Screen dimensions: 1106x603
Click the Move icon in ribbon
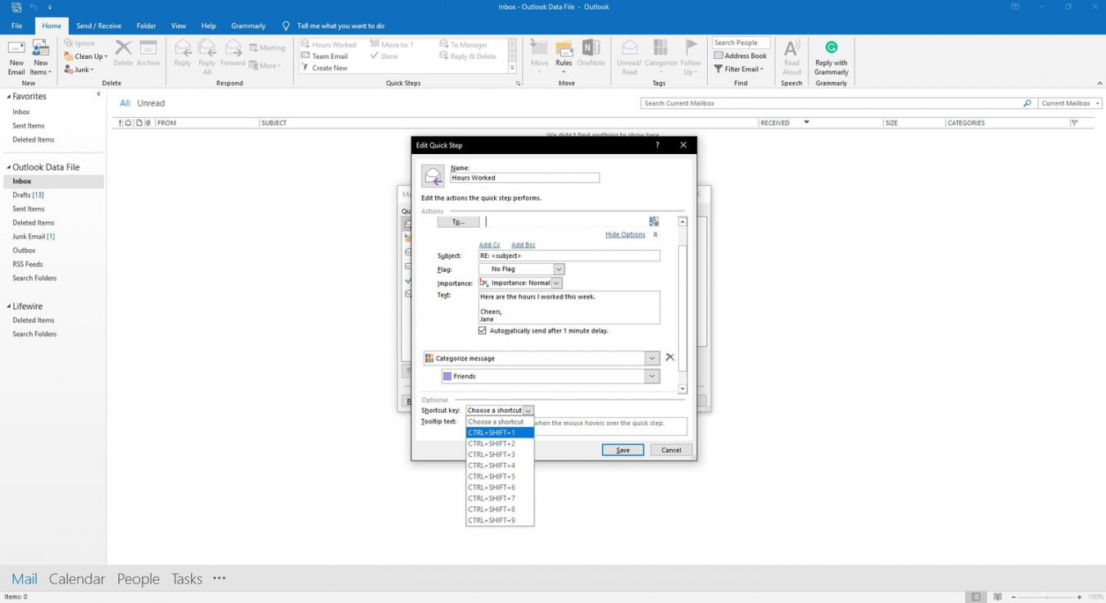click(539, 48)
